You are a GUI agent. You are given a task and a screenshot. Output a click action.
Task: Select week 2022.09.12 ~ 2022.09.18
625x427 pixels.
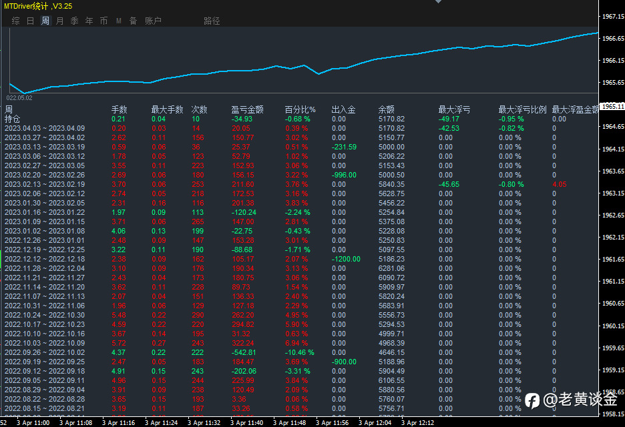click(45, 371)
